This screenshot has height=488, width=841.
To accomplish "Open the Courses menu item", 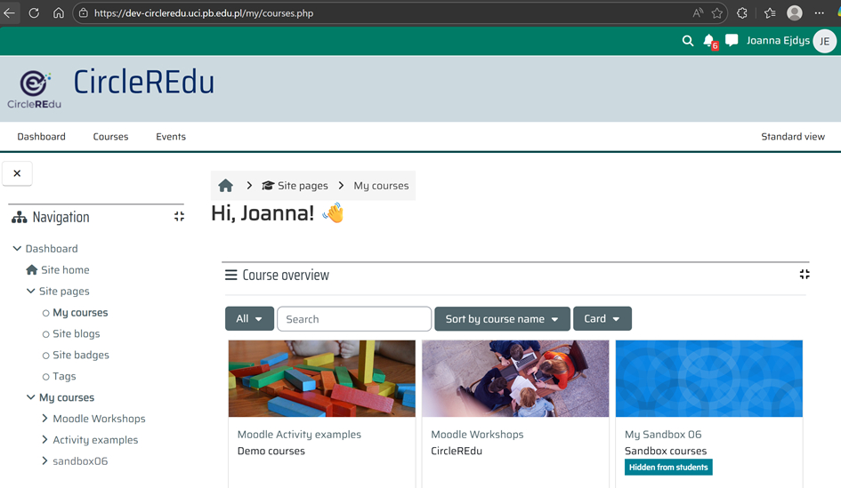I will [110, 137].
